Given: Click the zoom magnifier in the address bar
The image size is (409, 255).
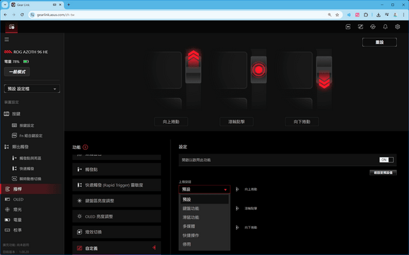Looking at the screenshot, I should [330, 15].
